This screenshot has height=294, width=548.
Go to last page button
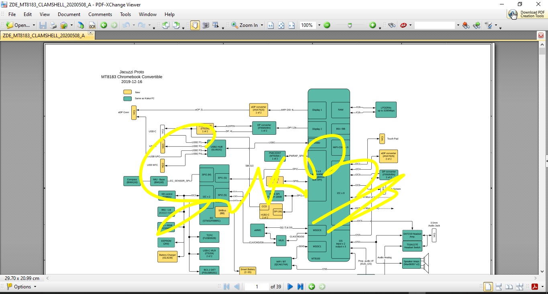coord(300,287)
